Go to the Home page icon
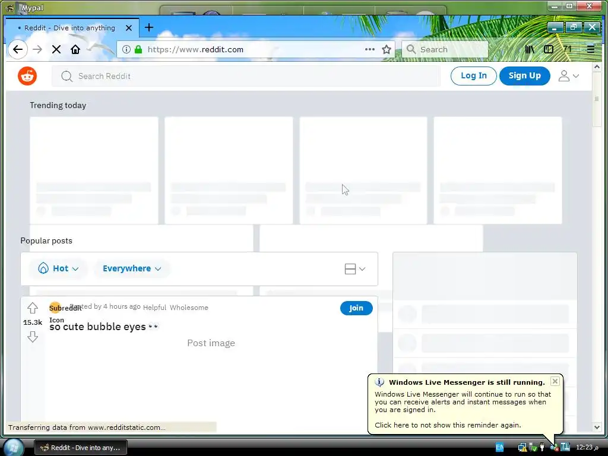Screen dimensions: 608x456 (x=75, y=49)
